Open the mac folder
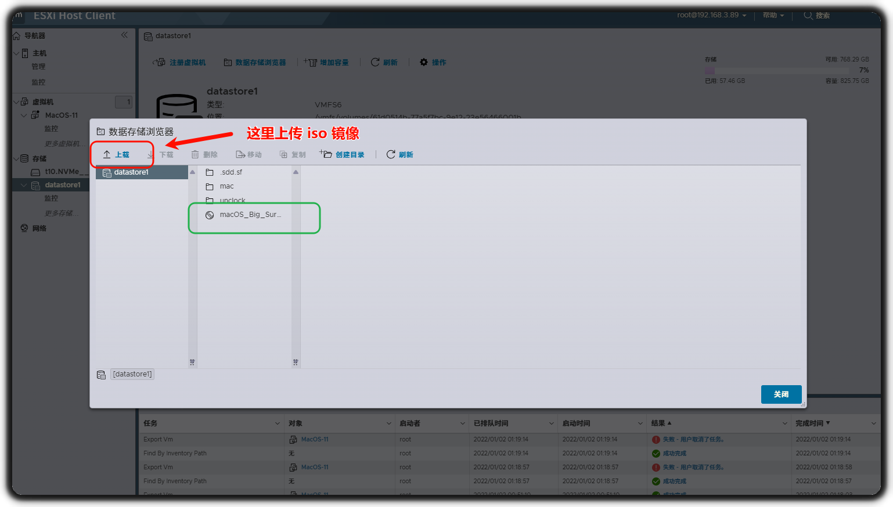Screen dimensions: 893x507 [226, 186]
